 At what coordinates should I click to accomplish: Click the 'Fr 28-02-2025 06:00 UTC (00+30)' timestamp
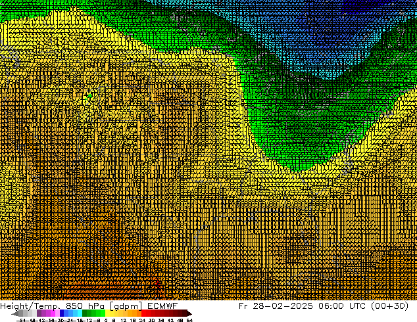(x=324, y=306)
